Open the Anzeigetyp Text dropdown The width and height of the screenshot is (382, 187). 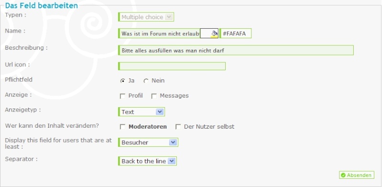142,112
